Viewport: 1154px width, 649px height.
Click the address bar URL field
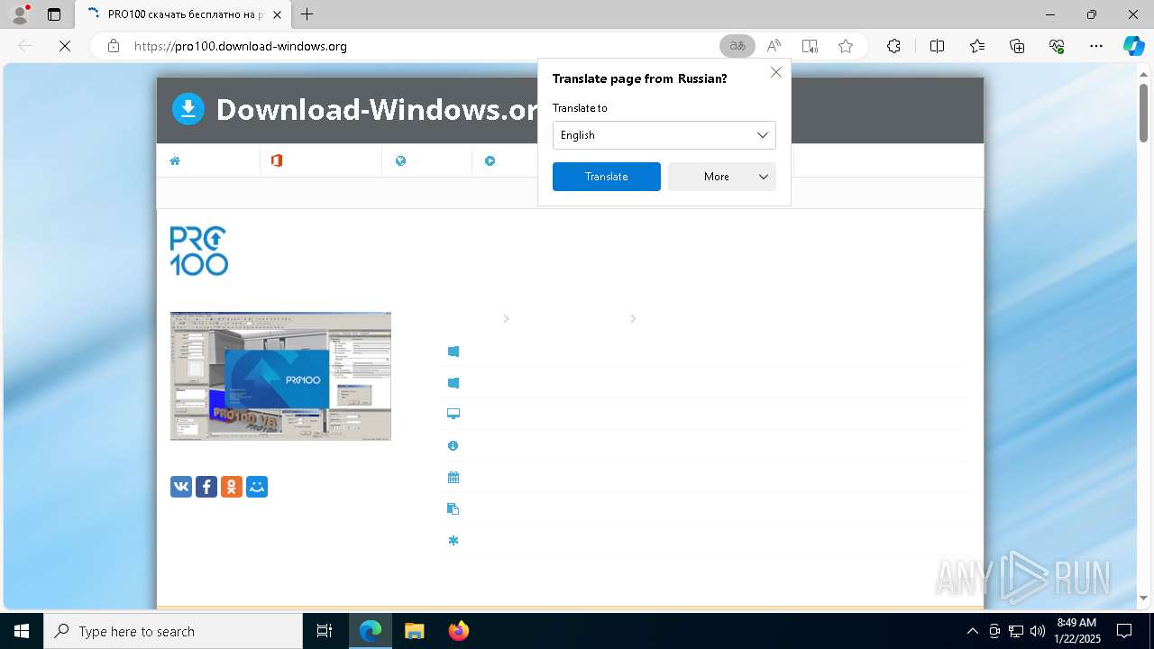(420, 46)
